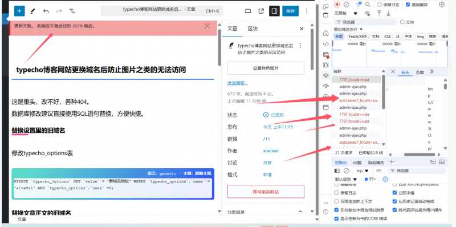The width and height of the screenshot is (456, 227).
Task: Filter requests by Fetch/XHR
Action: click(x=358, y=37)
